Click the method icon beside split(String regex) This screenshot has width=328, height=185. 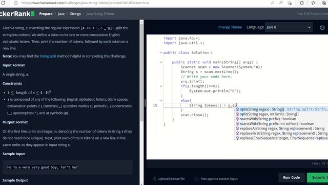237,109
